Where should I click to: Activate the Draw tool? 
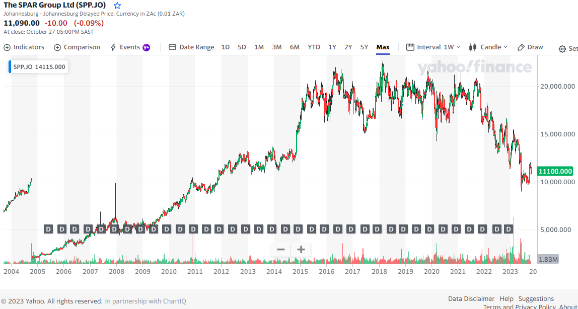pyautogui.click(x=531, y=47)
